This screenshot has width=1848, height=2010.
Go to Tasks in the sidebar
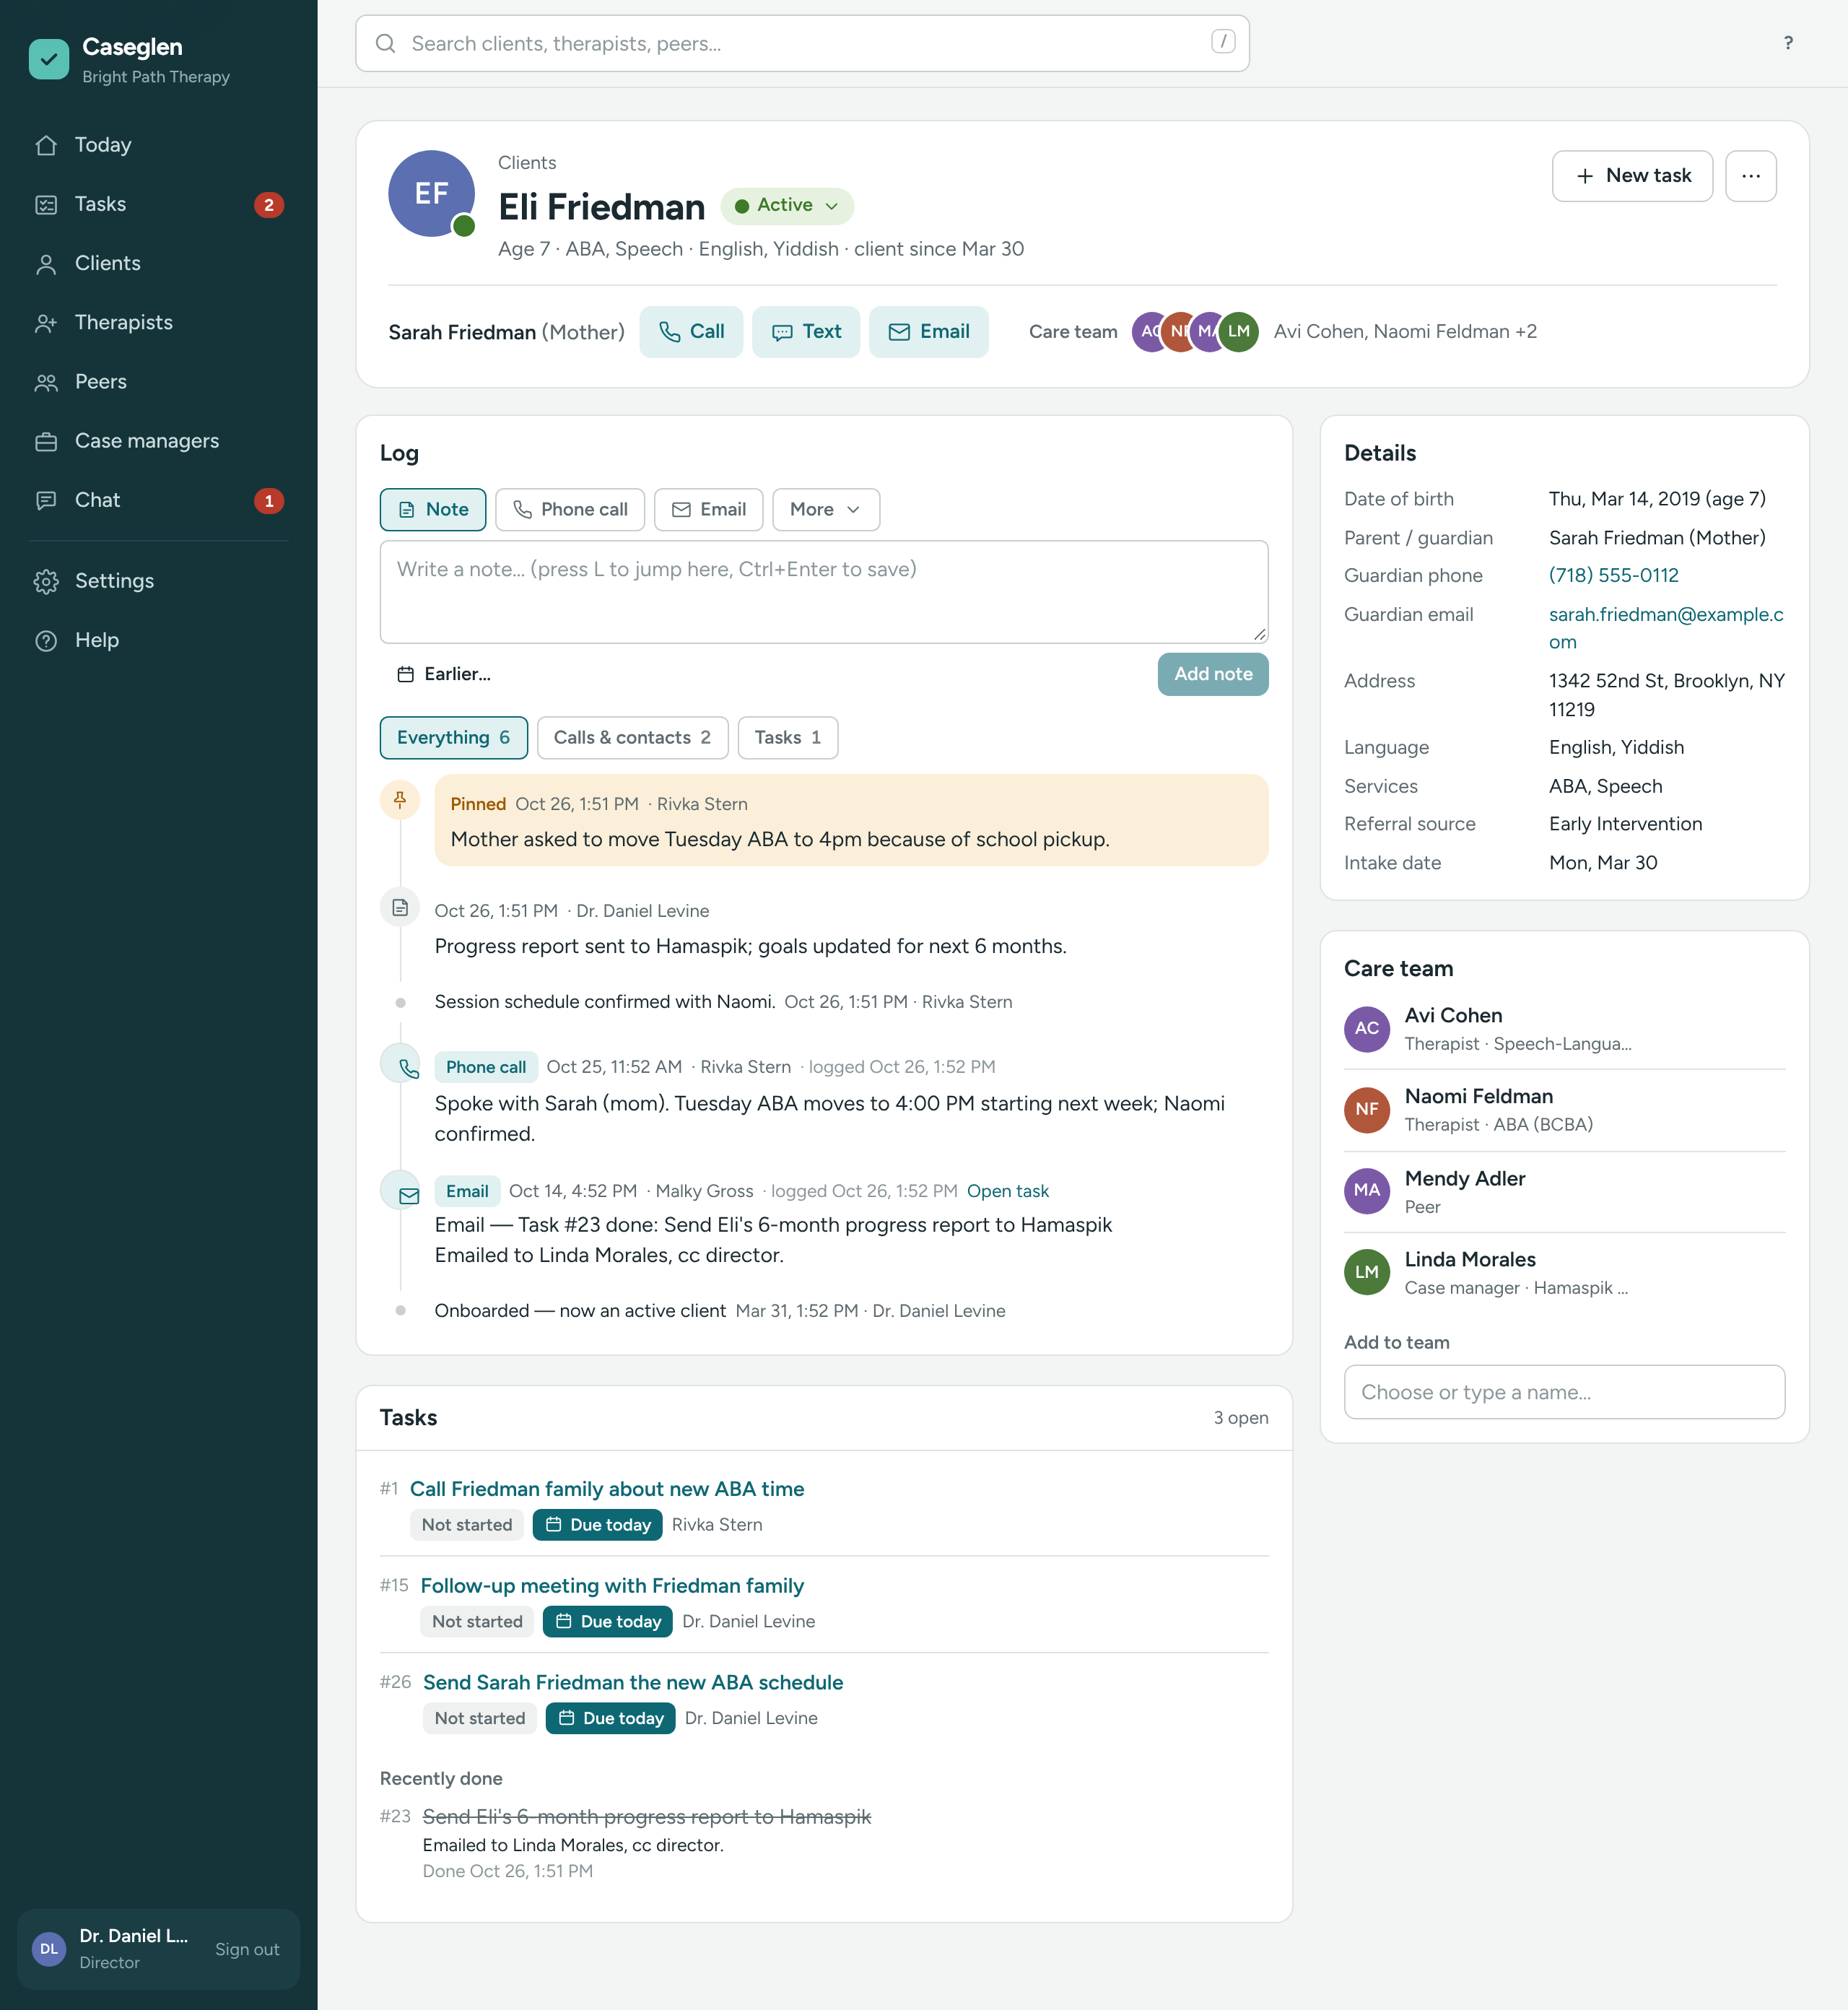tap(158, 204)
